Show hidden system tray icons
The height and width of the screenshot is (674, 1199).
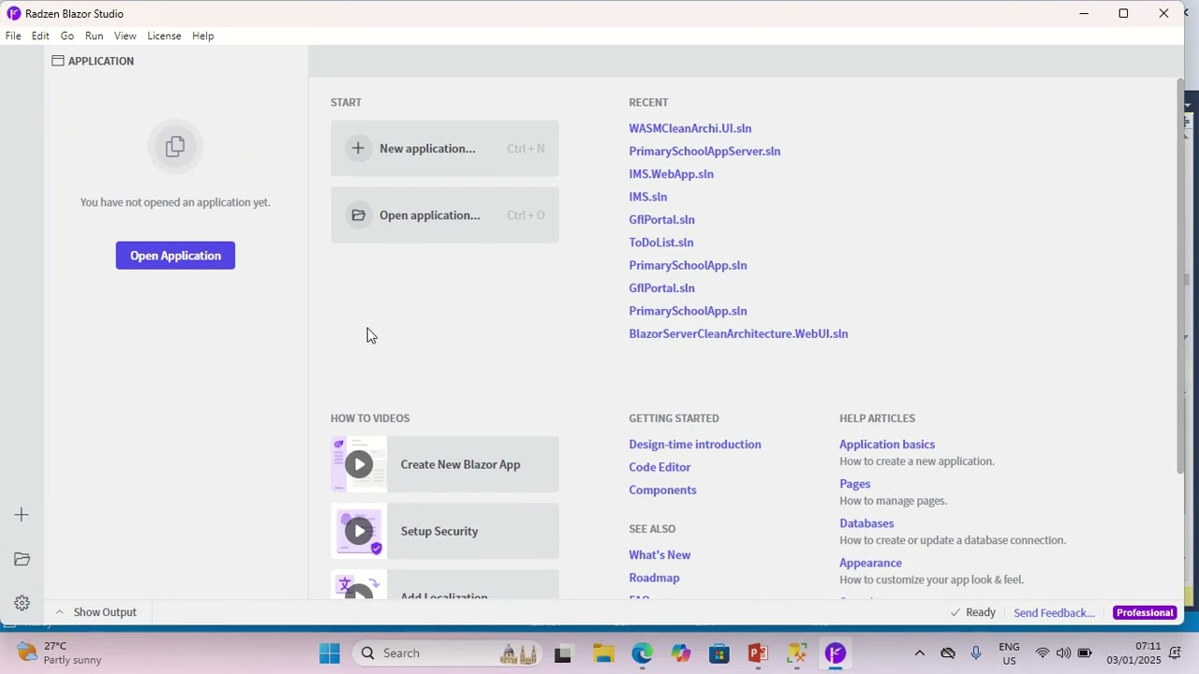pyautogui.click(x=919, y=653)
